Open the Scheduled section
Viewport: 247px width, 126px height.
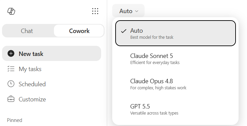point(52,84)
